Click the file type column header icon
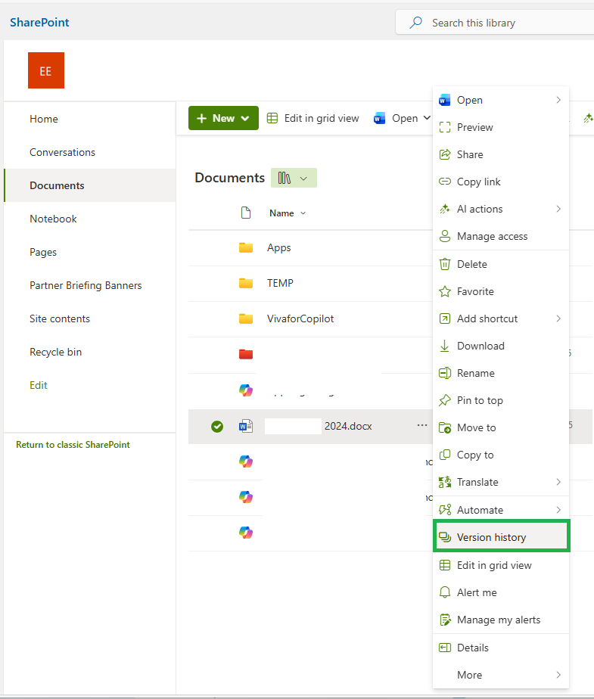594x699 pixels. pos(246,213)
